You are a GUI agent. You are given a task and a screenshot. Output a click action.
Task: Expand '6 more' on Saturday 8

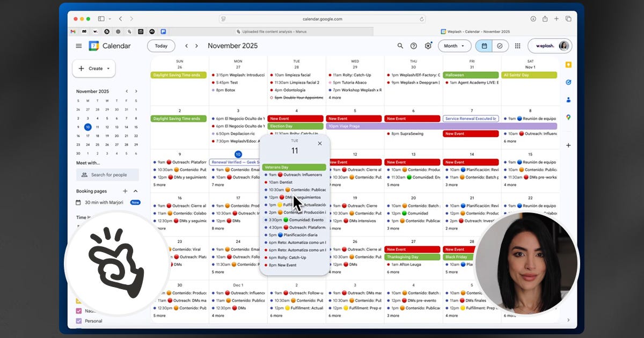click(510, 141)
